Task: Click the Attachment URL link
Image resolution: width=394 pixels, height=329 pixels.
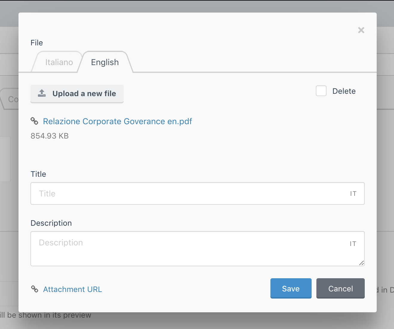Action: [72, 289]
